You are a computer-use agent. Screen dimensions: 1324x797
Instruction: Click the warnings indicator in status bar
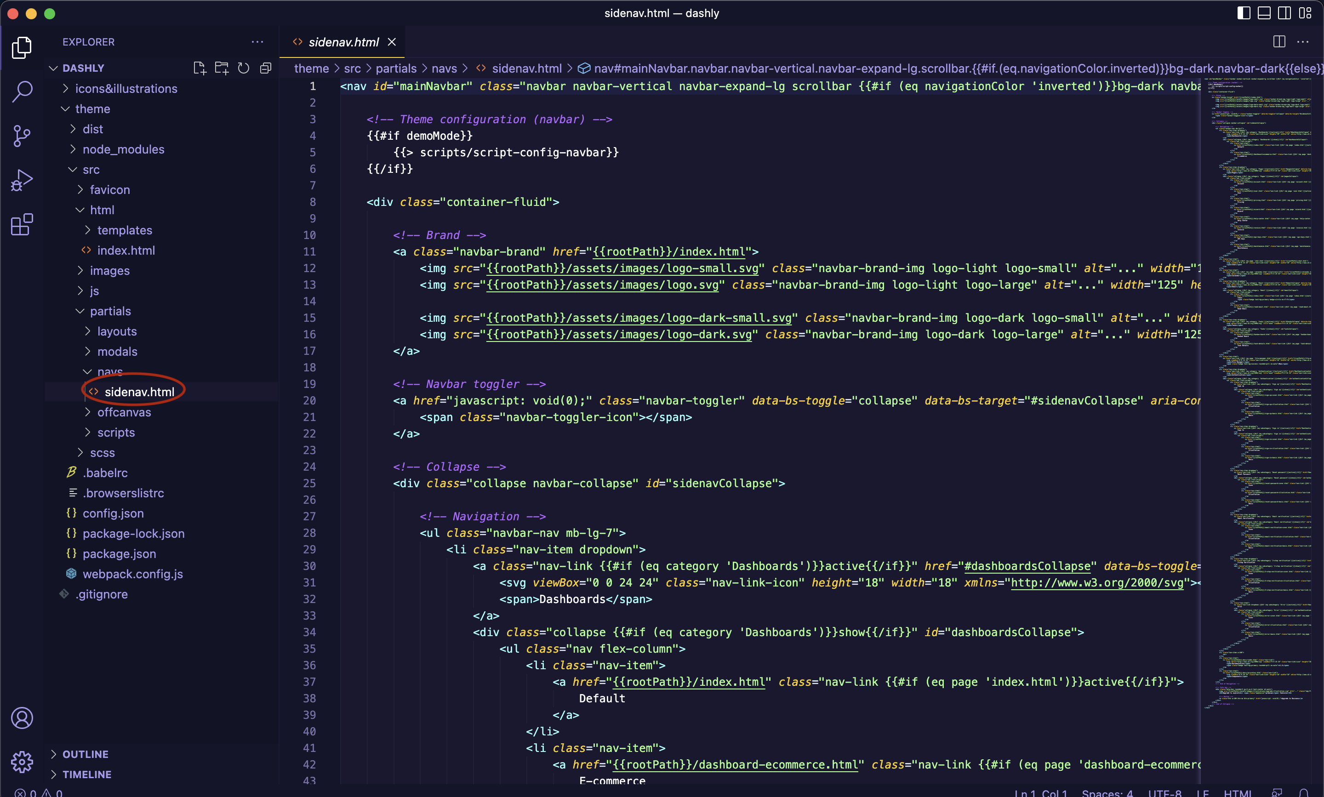coord(52,793)
